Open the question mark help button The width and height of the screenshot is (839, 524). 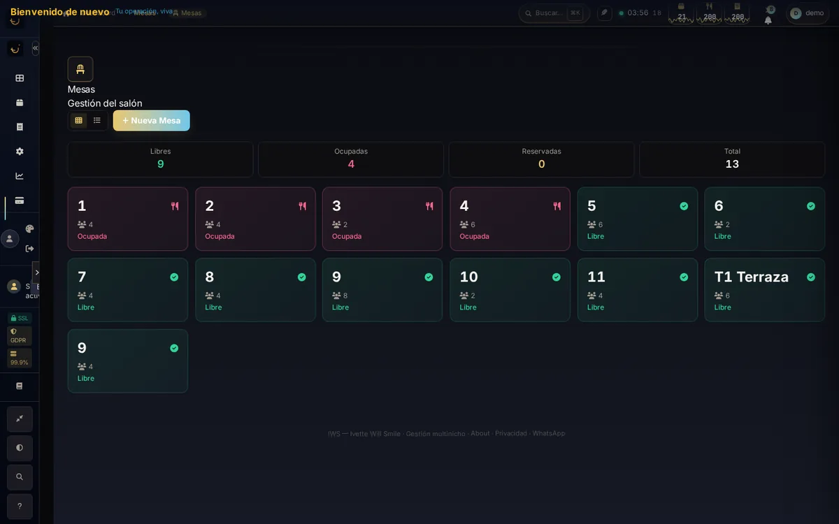(x=20, y=507)
